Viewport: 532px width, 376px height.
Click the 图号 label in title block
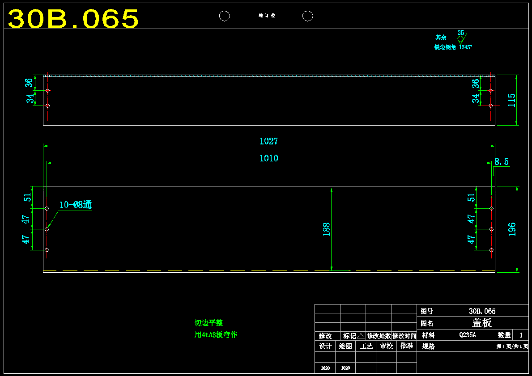(427, 311)
